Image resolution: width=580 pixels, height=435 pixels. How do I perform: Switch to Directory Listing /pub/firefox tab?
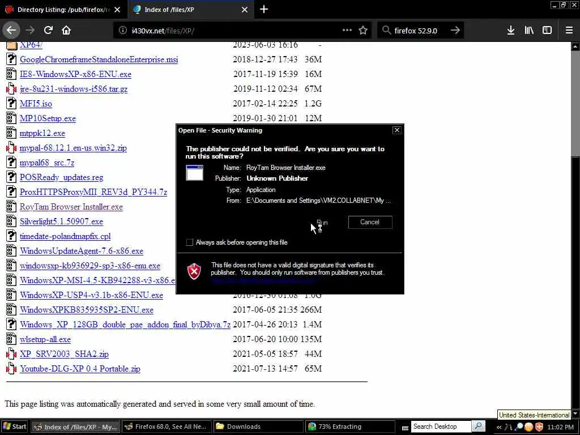(63, 10)
